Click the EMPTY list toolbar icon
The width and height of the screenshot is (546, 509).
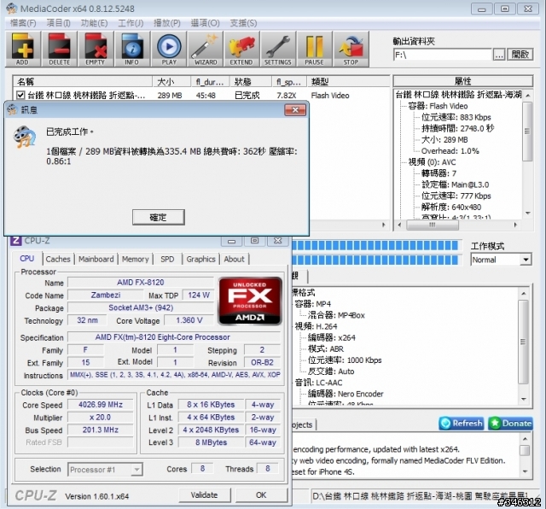[x=96, y=49]
